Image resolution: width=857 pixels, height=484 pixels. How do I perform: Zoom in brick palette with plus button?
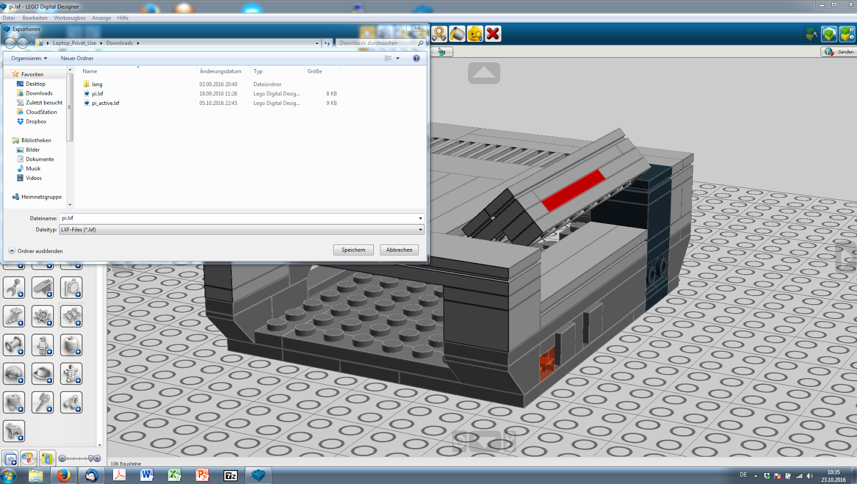(97, 458)
